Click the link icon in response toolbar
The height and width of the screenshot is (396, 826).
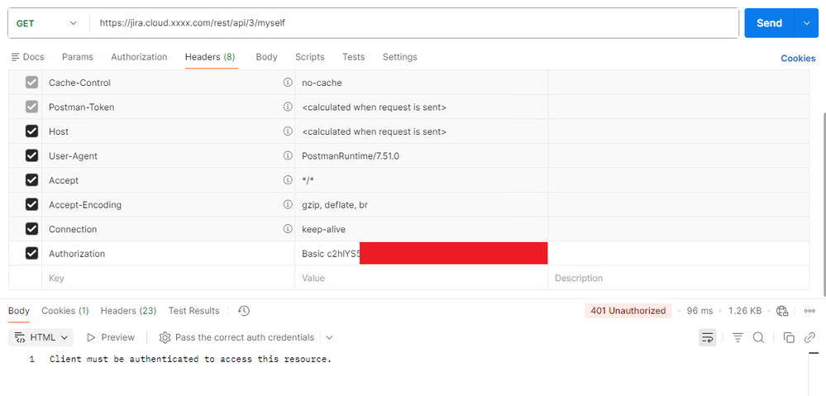pyautogui.click(x=809, y=337)
